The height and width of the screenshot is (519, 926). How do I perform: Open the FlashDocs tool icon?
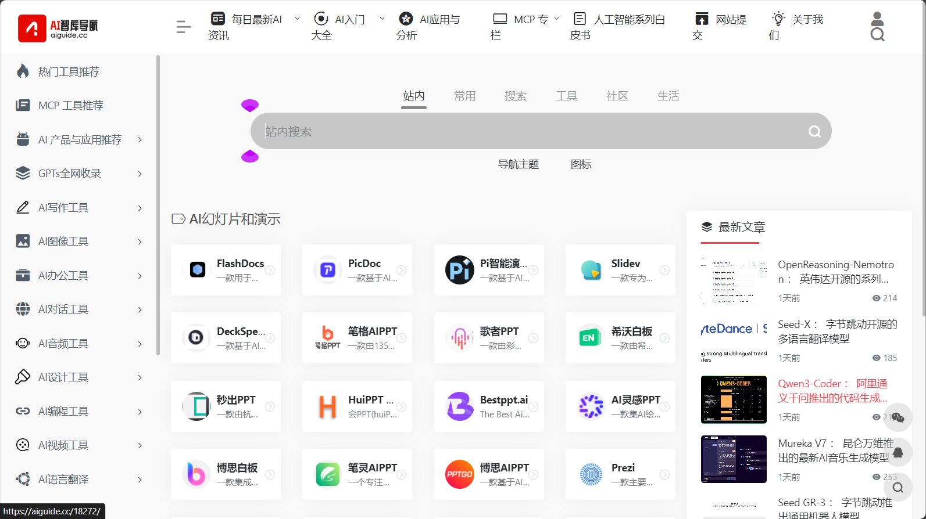pyautogui.click(x=197, y=270)
